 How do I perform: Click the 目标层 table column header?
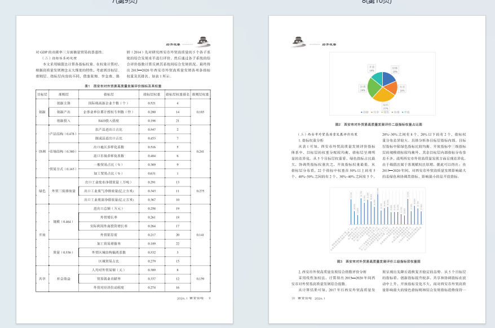(42, 95)
